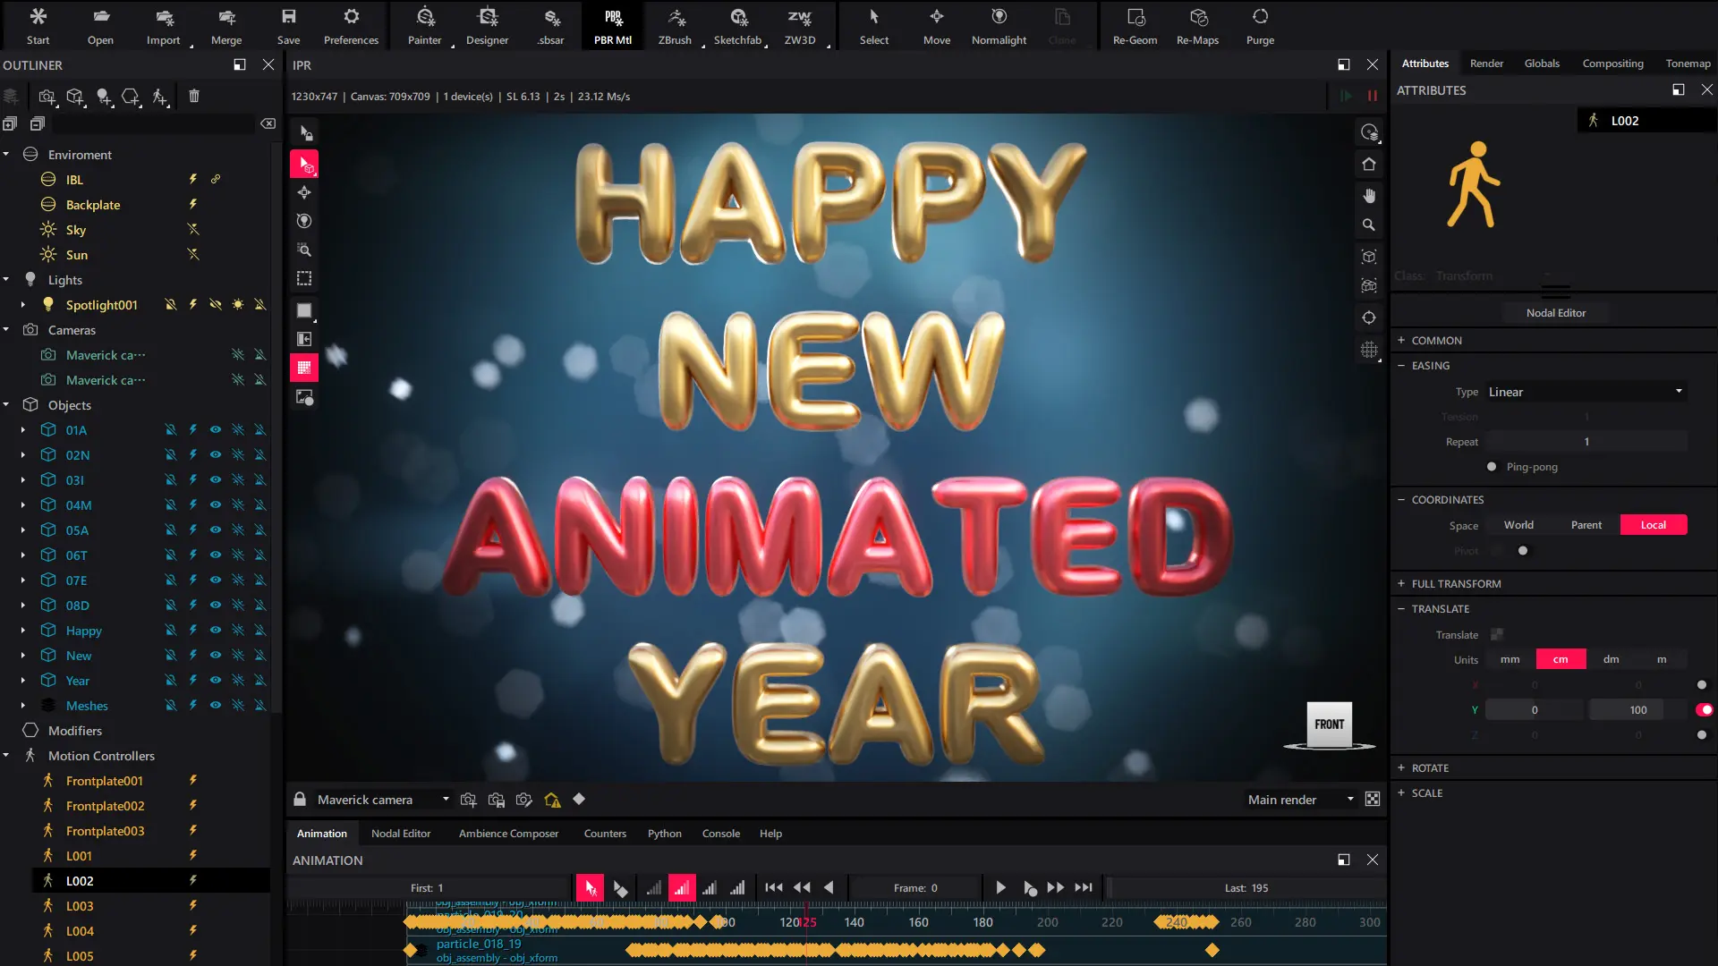This screenshot has width=1718, height=966.
Task: Click the trash icon in Outliner
Action: click(194, 97)
